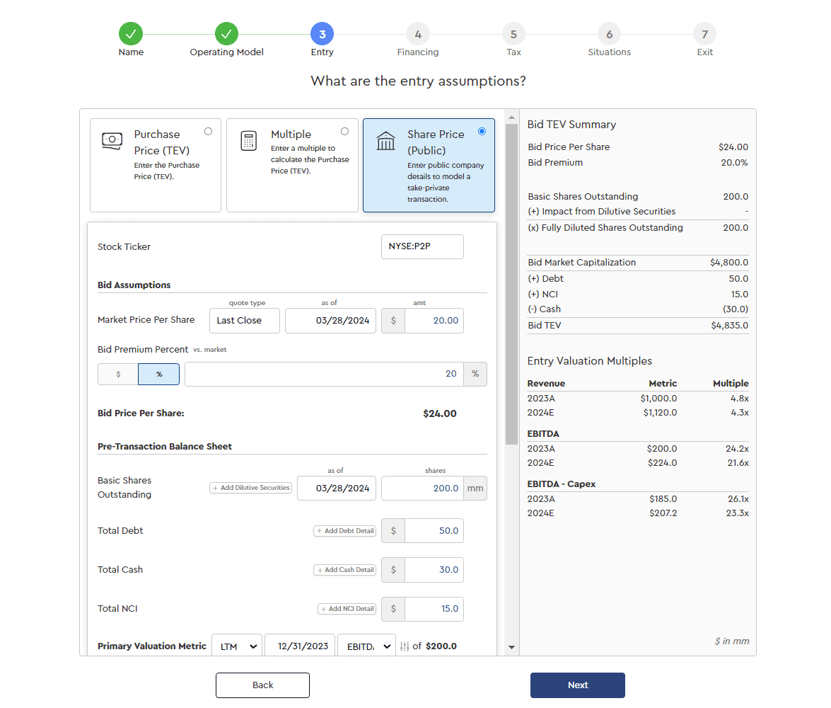Go to the Situations step
831x708 pixels.
609,34
